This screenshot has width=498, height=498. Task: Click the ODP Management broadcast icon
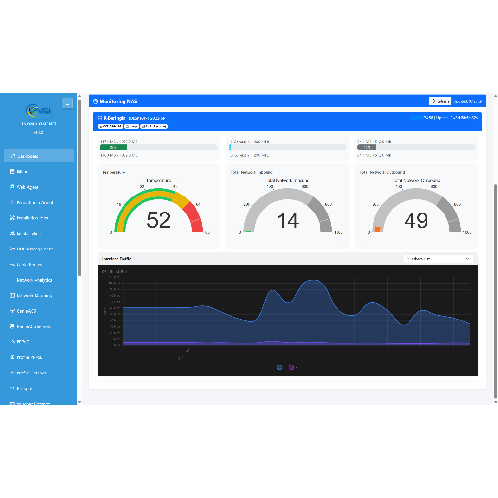click(x=12, y=249)
